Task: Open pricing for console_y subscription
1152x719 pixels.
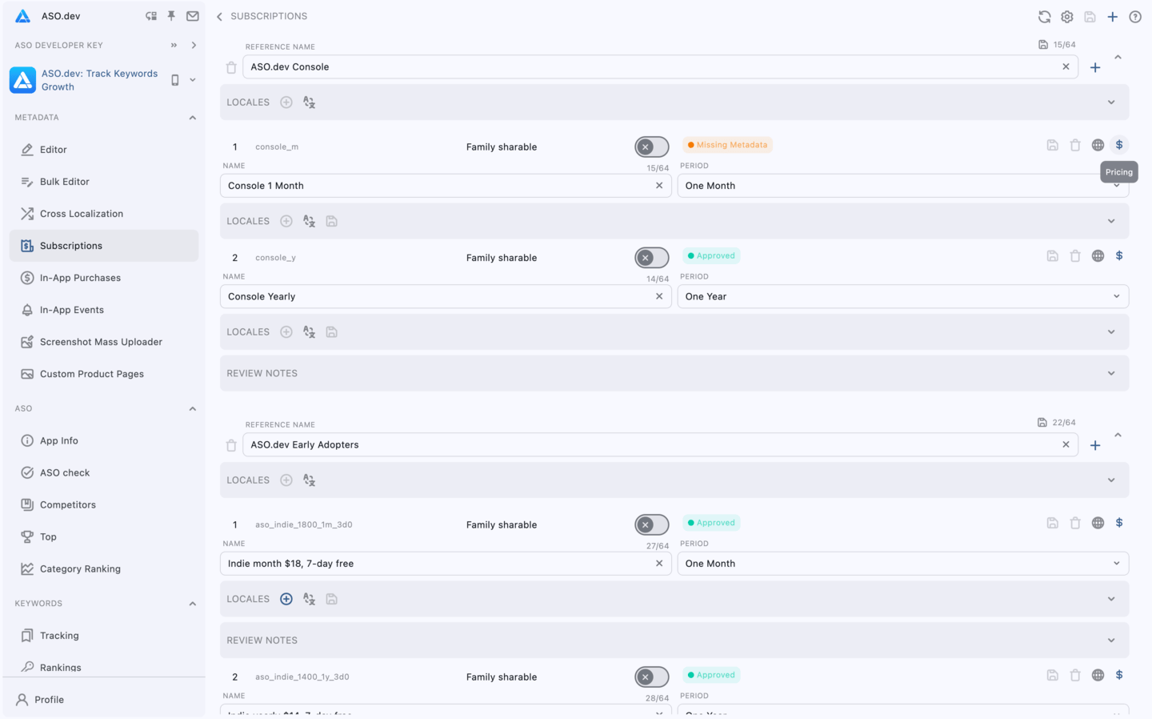Action: (1119, 256)
